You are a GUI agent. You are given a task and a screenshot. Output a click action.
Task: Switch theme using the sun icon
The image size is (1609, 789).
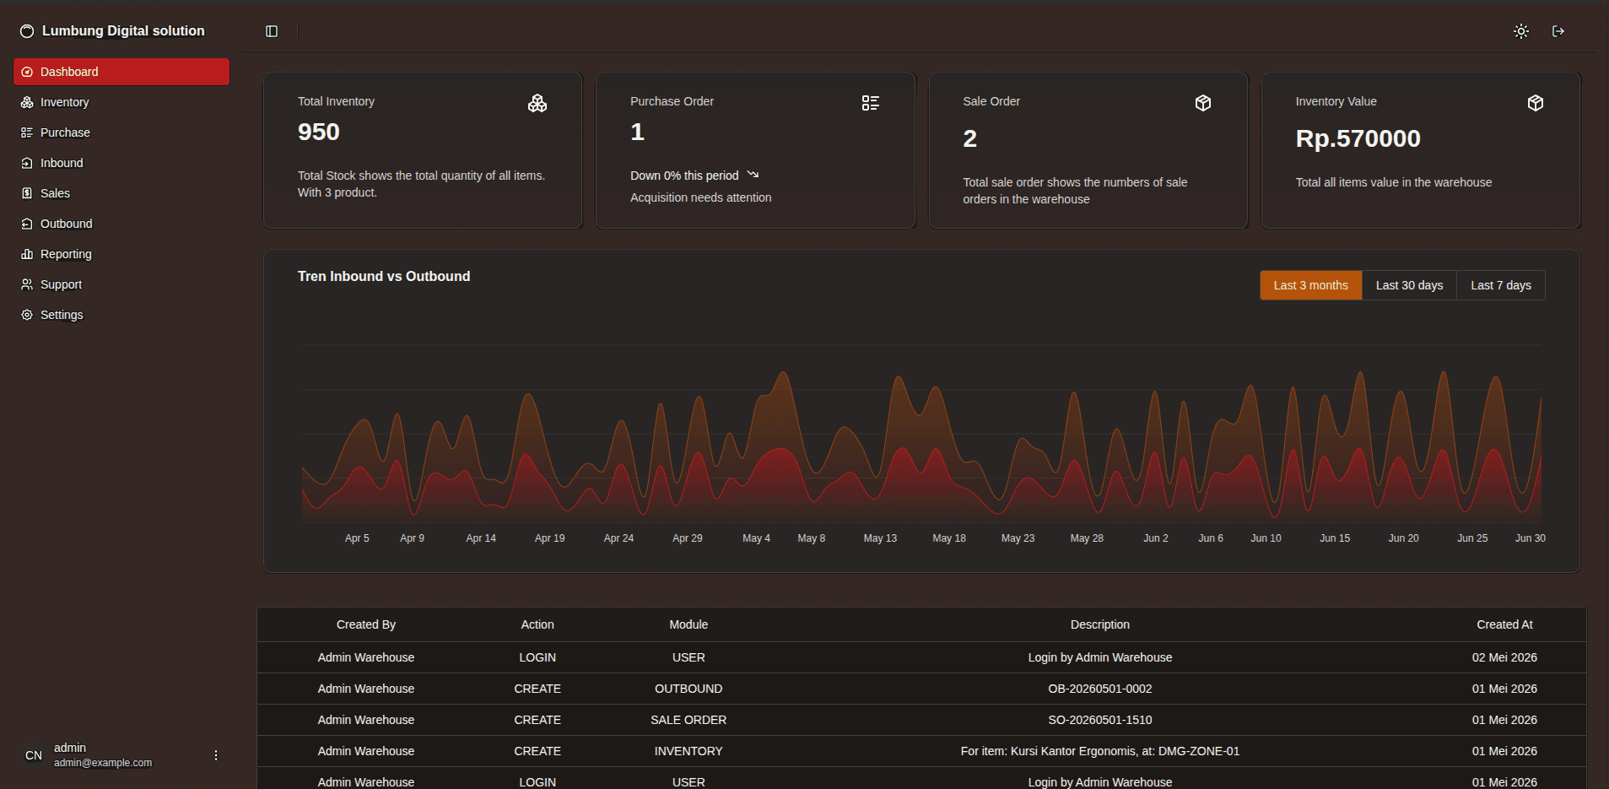[1521, 31]
